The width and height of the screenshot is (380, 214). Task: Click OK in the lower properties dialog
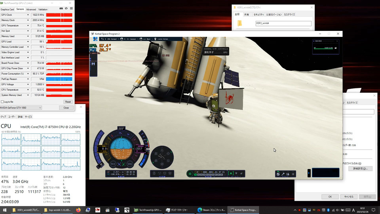coord(330,197)
